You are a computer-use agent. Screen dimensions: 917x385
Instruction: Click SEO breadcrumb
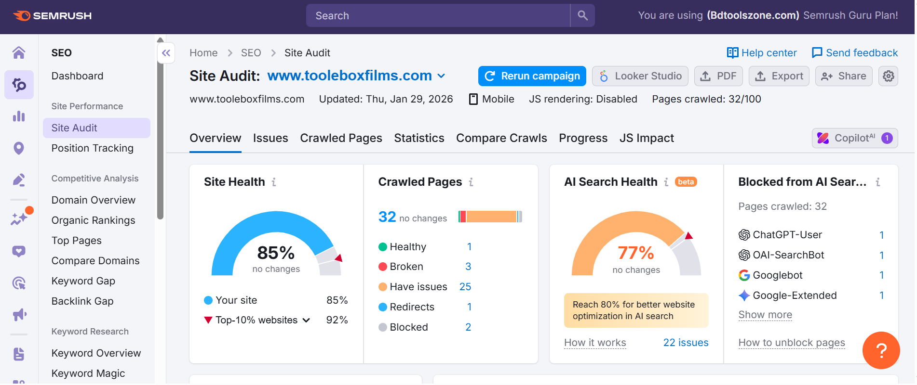[251, 53]
